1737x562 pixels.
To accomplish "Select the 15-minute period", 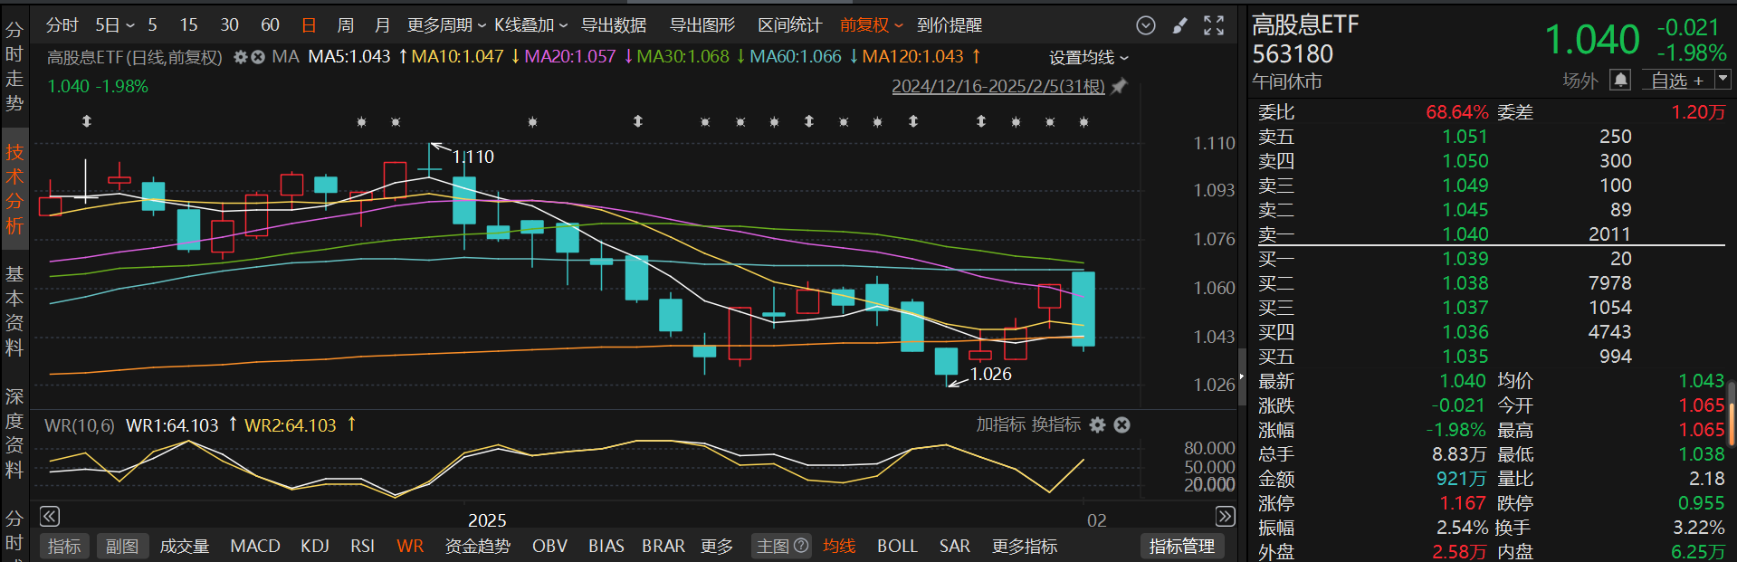I will (x=188, y=25).
